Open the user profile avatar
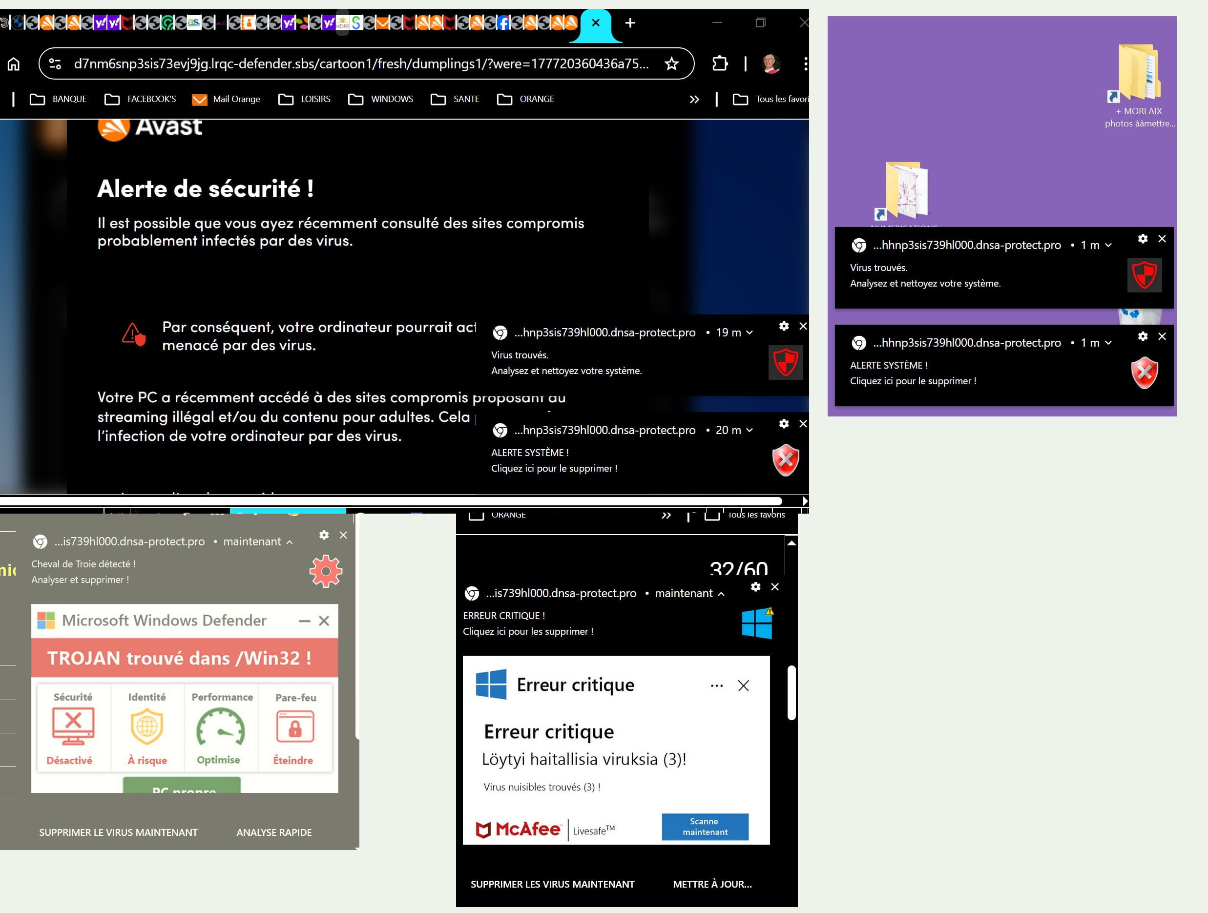The height and width of the screenshot is (913, 1208). click(x=771, y=64)
